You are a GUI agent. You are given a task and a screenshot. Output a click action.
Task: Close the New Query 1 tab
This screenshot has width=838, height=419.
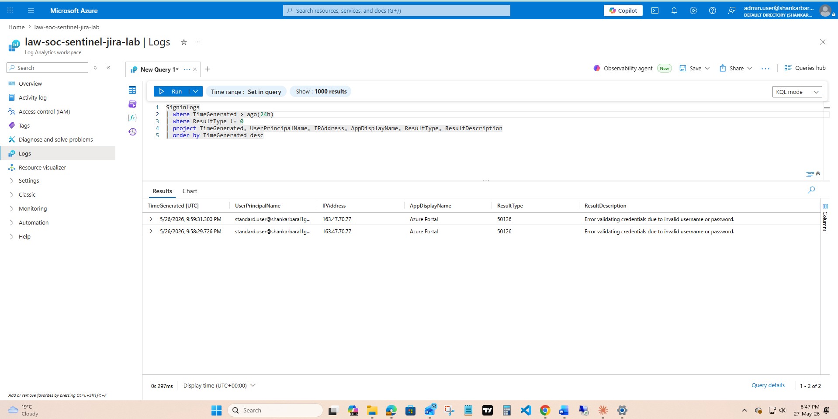(x=195, y=69)
